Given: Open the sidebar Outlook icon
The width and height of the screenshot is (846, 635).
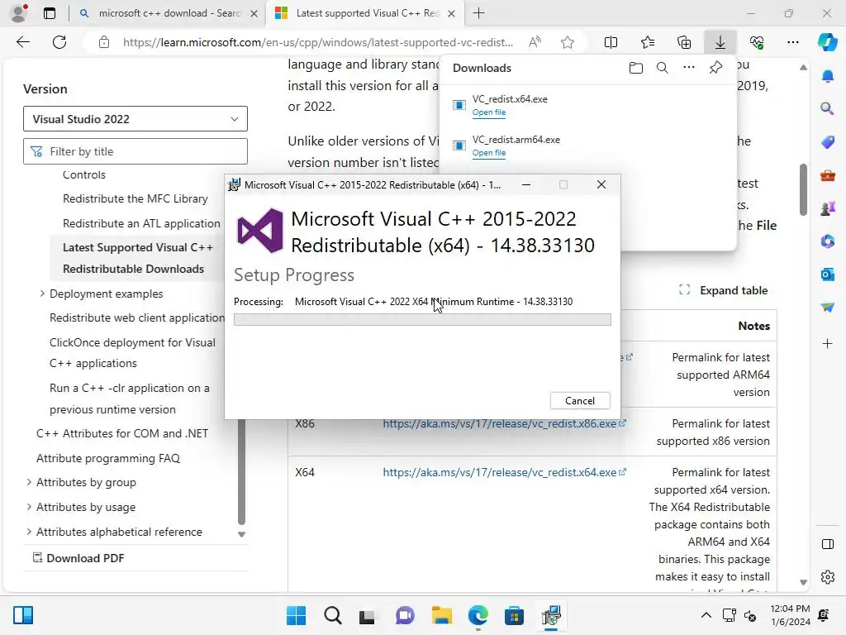Looking at the screenshot, I should (x=828, y=275).
